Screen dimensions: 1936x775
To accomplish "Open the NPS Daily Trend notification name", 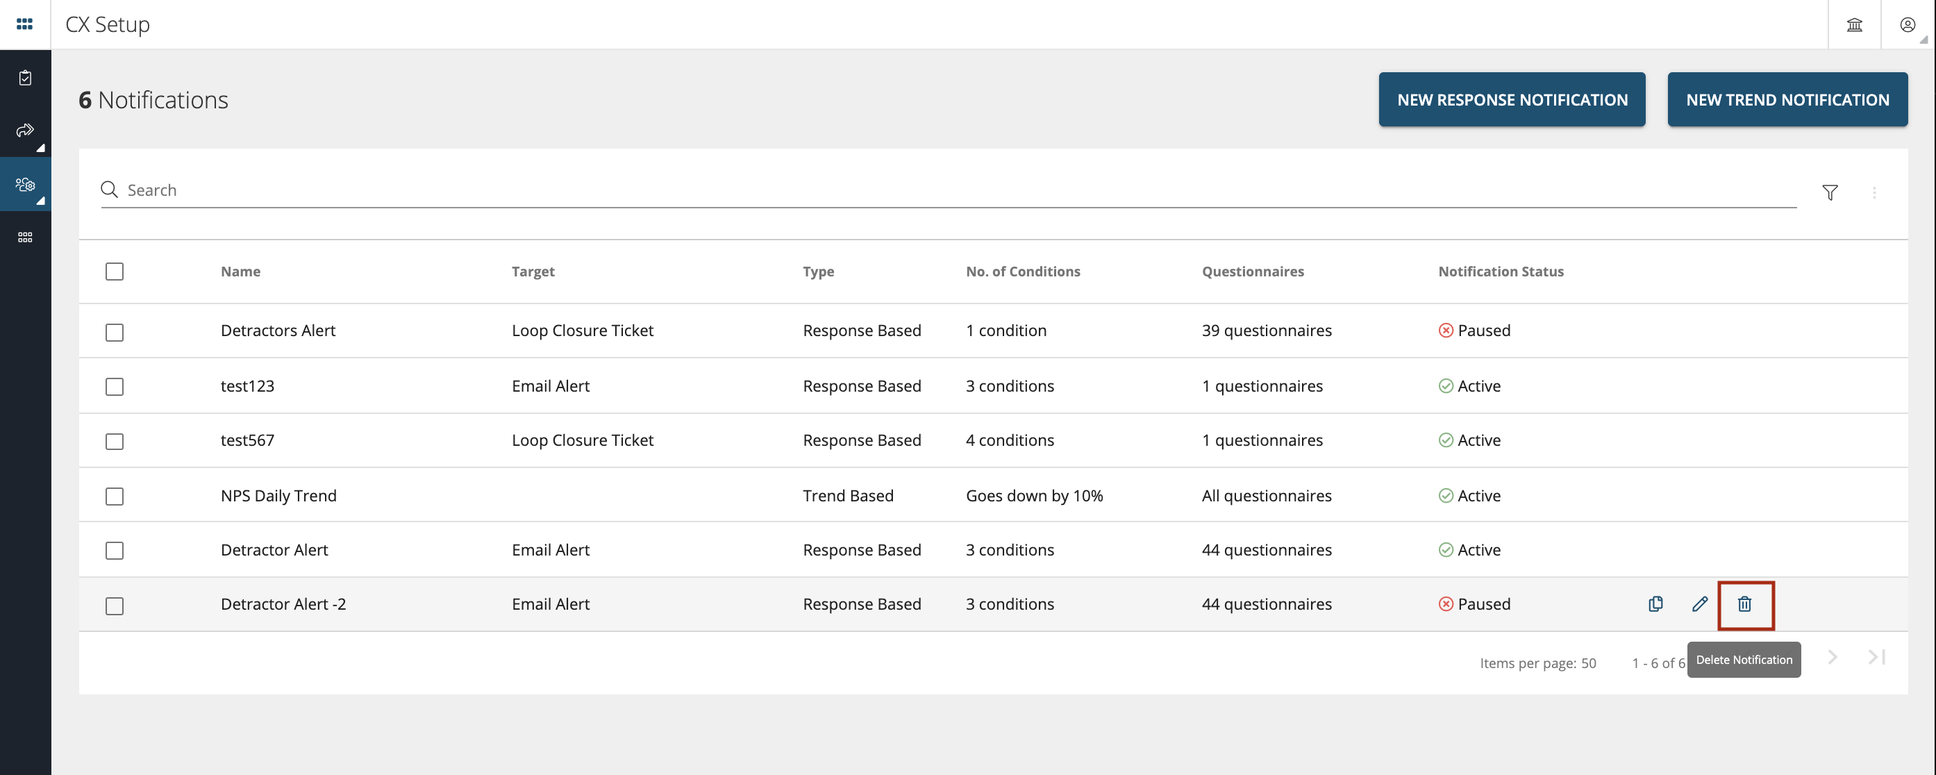I will (278, 495).
